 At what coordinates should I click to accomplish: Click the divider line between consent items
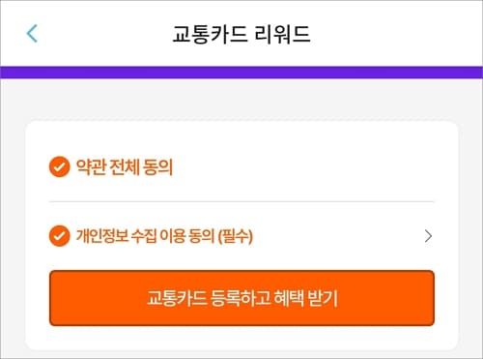241,201
